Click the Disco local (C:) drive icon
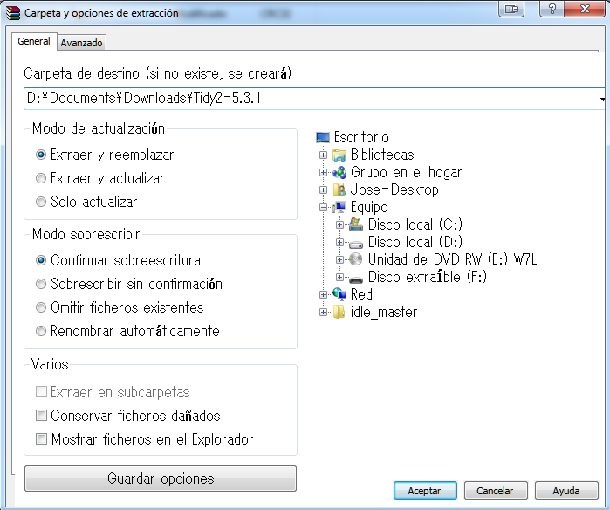The height and width of the screenshot is (510, 610). 356,224
